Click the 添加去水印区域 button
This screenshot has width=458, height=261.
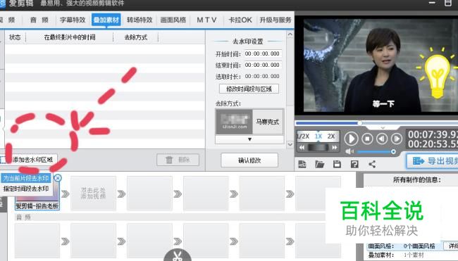click(x=29, y=160)
